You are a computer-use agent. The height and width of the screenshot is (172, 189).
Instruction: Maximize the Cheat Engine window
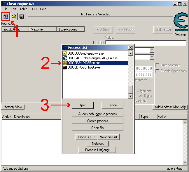[x=180, y=4]
